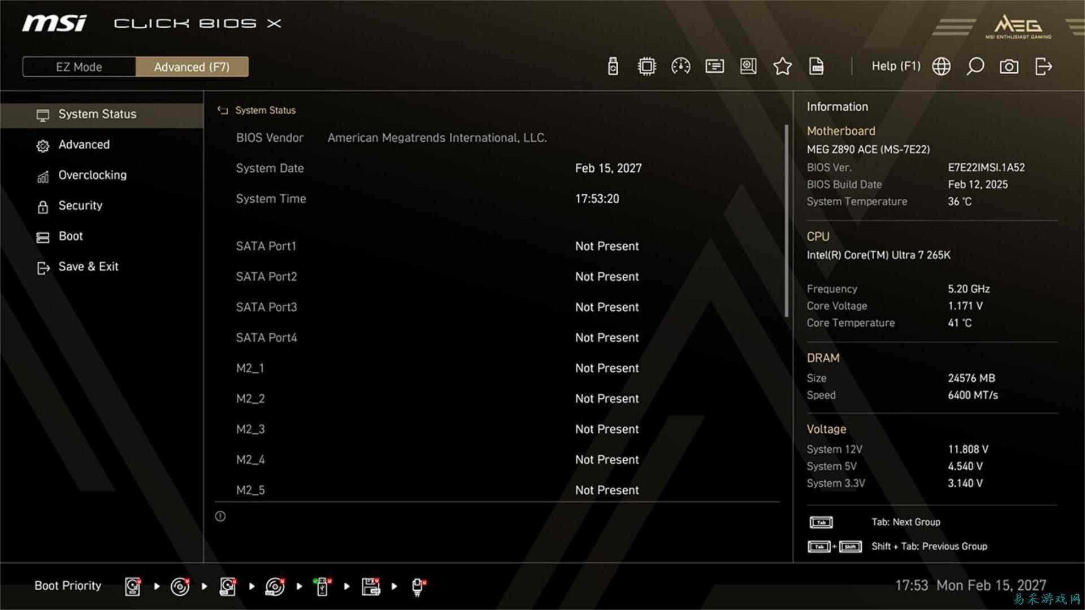
Task: Open the Overclocking menu
Action: pos(92,175)
